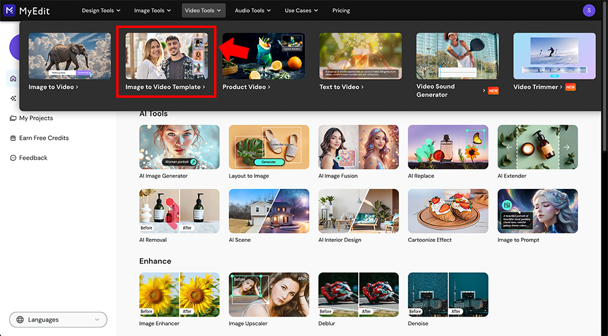Screen dimensions: 608x336
Task: Expand the Design Tools menu
Action: (101, 10)
